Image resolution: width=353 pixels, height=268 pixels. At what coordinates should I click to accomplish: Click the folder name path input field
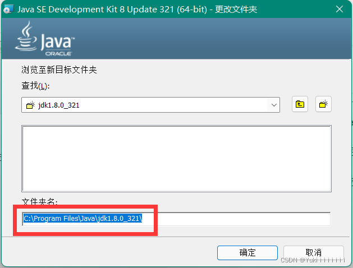point(176,219)
